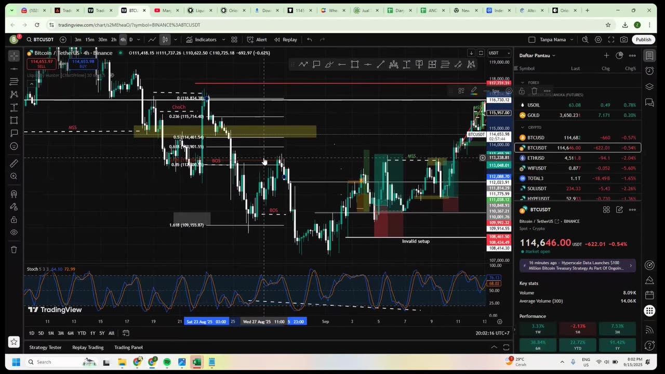Toggle lock all drawings
The image size is (665, 374).
(14, 220)
